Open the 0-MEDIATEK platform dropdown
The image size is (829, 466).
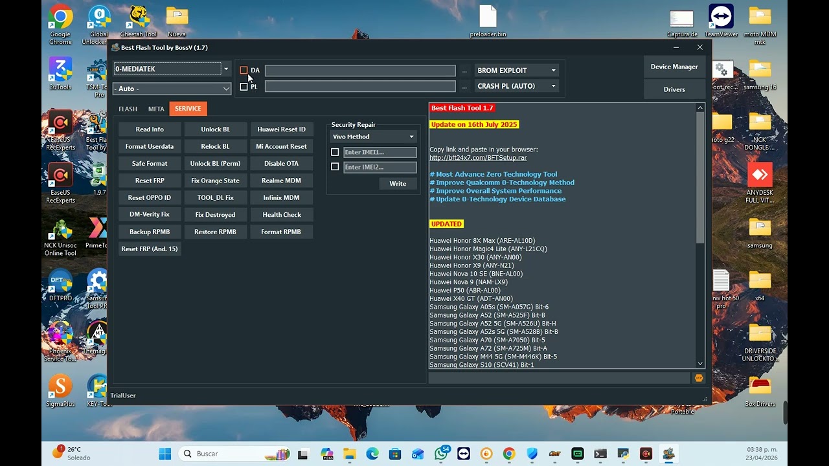(x=172, y=69)
